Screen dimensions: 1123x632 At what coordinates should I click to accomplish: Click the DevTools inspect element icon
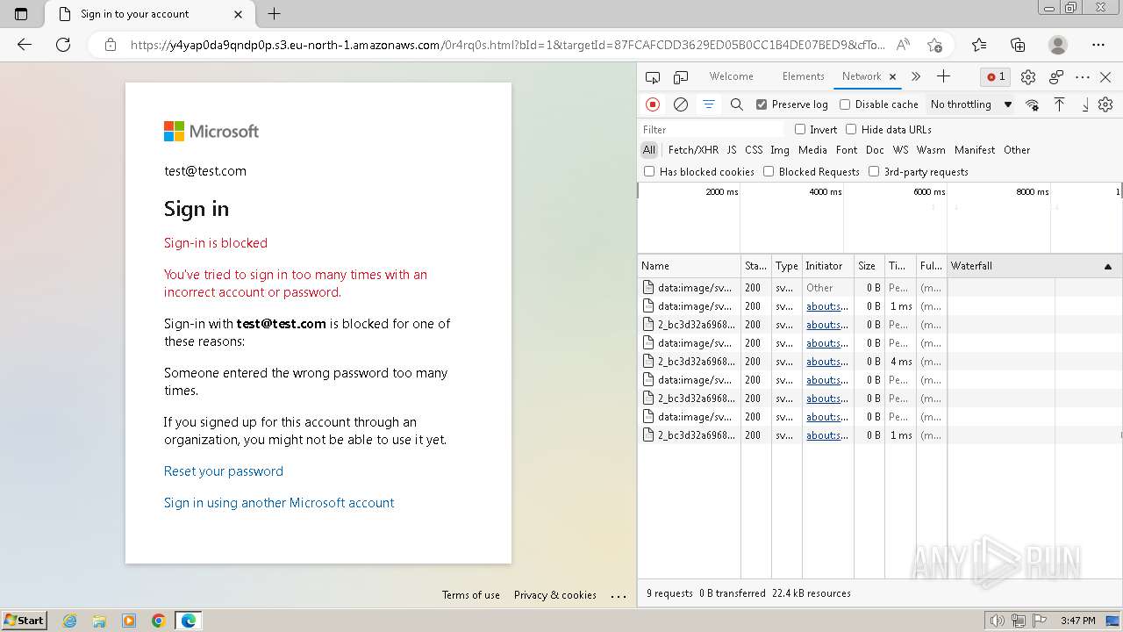pyautogui.click(x=652, y=77)
